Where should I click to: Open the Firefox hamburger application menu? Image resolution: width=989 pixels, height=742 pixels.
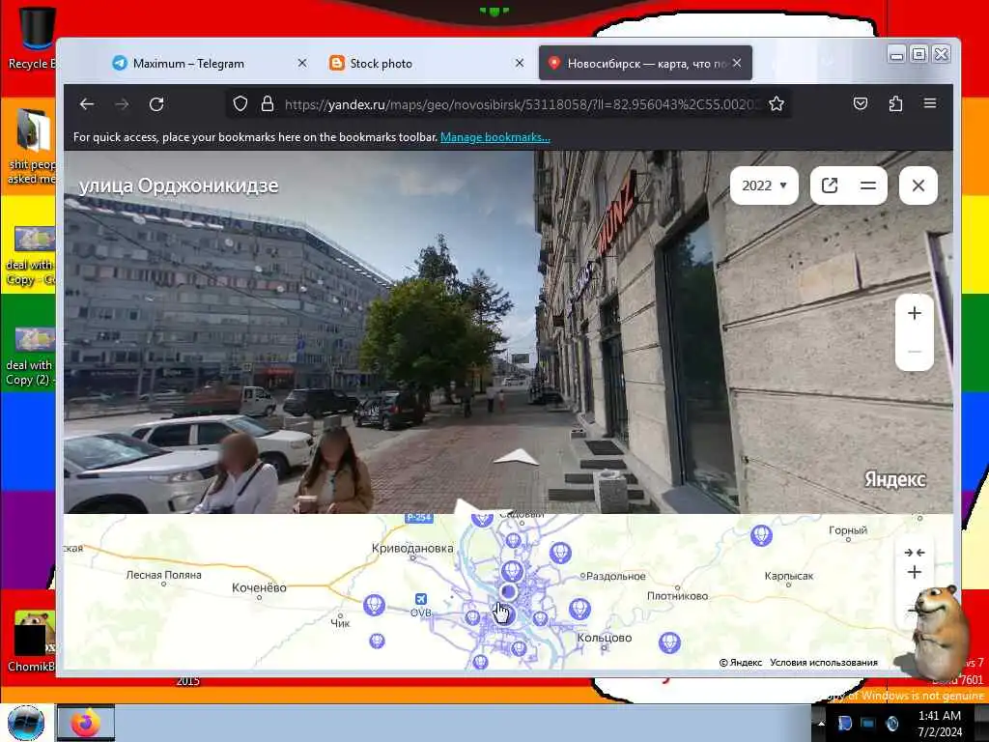pyautogui.click(x=930, y=102)
